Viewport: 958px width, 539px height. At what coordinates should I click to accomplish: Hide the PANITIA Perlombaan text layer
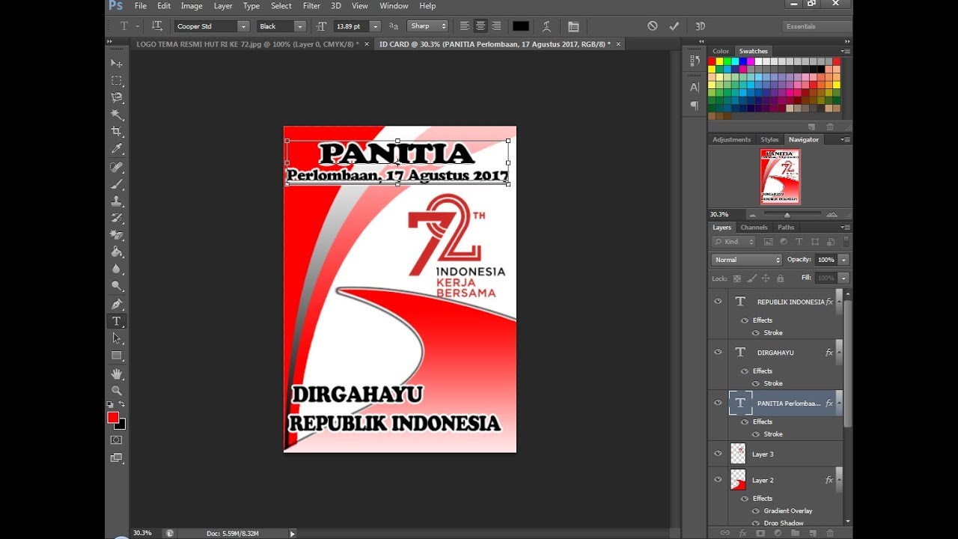[718, 403]
